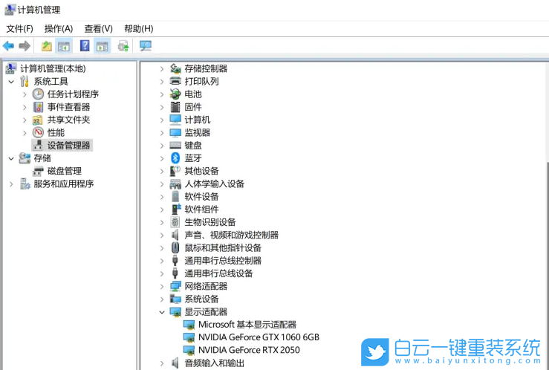Click the 打印队列 printer icon
Screen dimensions: 549x370
pos(175,81)
